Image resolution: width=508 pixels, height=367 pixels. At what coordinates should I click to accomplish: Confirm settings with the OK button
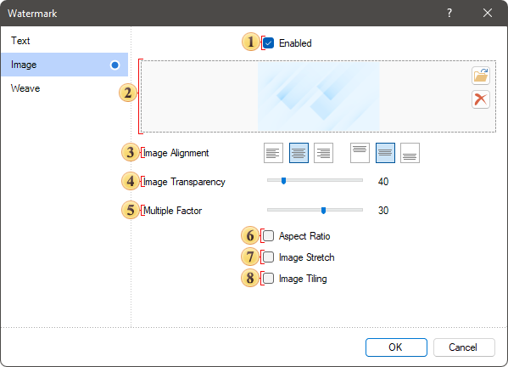point(396,347)
